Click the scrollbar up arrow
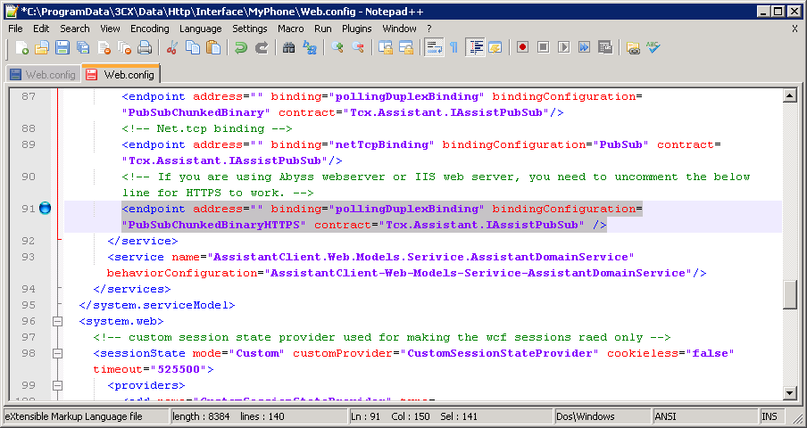 point(789,95)
